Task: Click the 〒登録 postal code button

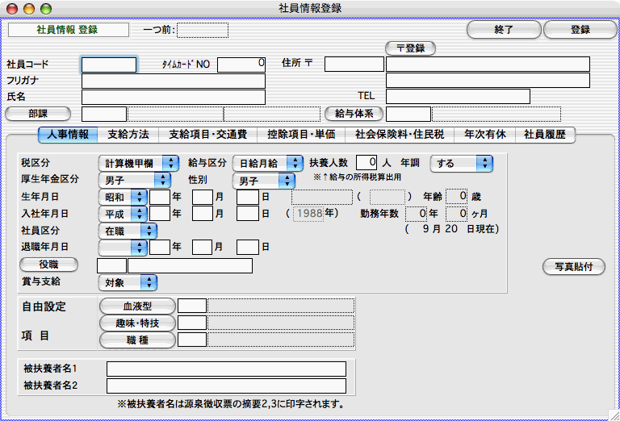Action: tap(410, 48)
